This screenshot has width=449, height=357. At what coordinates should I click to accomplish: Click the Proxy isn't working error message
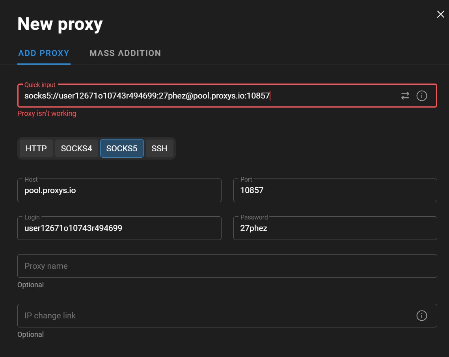click(x=47, y=113)
